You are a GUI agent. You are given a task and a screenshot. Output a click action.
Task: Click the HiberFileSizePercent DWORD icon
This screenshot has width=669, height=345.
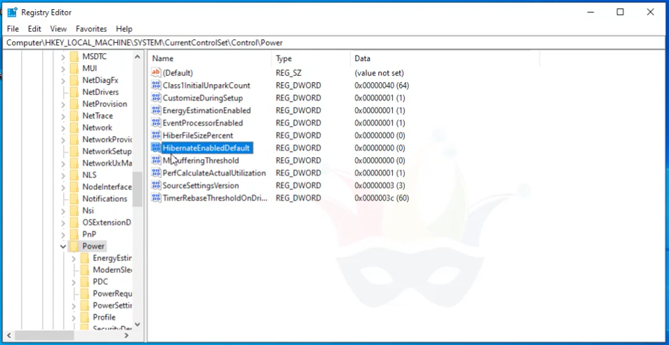tap(156, 135)
